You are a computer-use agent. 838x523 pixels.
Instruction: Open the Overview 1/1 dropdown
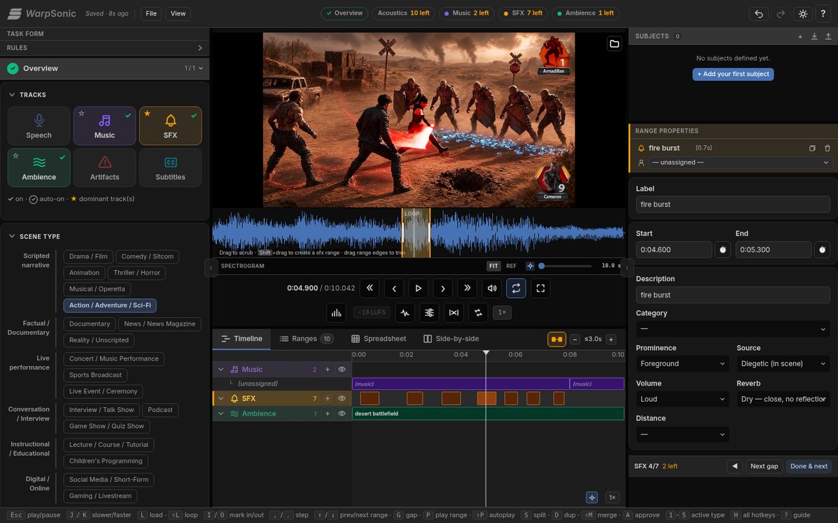[194, 68]
